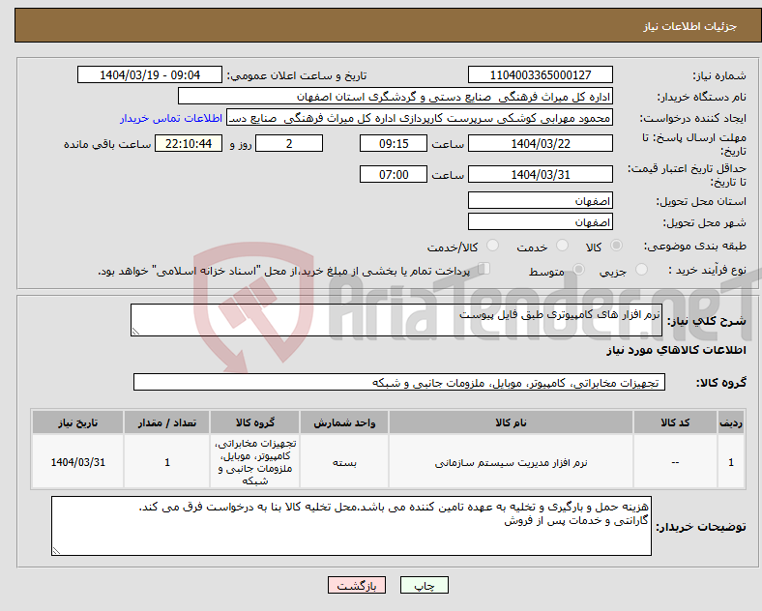Click the delivery city field اصفهان
The width and height of the screenshot is (762, 611).
(540, 221)
